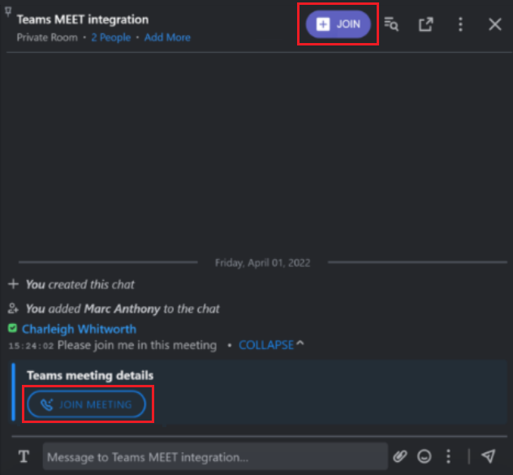This screenshot has height=475, width=513.
Task: Attach a file with paperclip icon
Action: 400,456
